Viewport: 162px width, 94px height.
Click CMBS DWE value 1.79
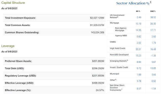pos(154,43)
